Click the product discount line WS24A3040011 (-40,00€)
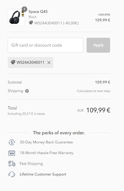This screenshot has height=191, width=124. click(x=56, y=23)
